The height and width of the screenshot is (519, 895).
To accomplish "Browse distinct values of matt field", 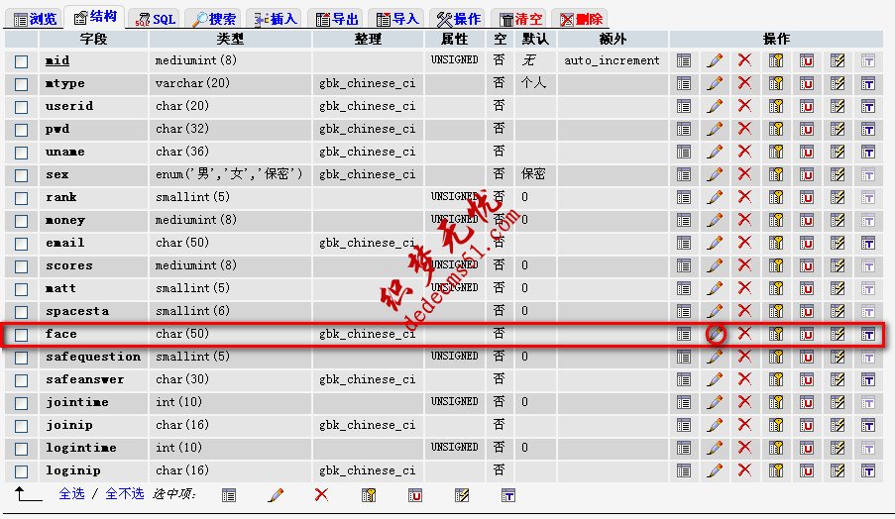I will 684,289.
